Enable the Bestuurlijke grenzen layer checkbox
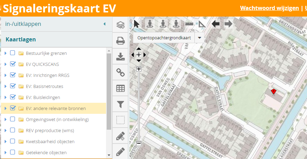Image resolution: width=307 pixels, height=159 pixels. 13,53
